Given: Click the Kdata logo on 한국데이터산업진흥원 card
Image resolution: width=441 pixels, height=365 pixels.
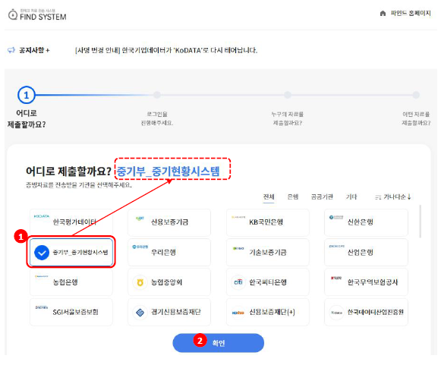Looking at the screenshot, I should [x=337, y=313].
